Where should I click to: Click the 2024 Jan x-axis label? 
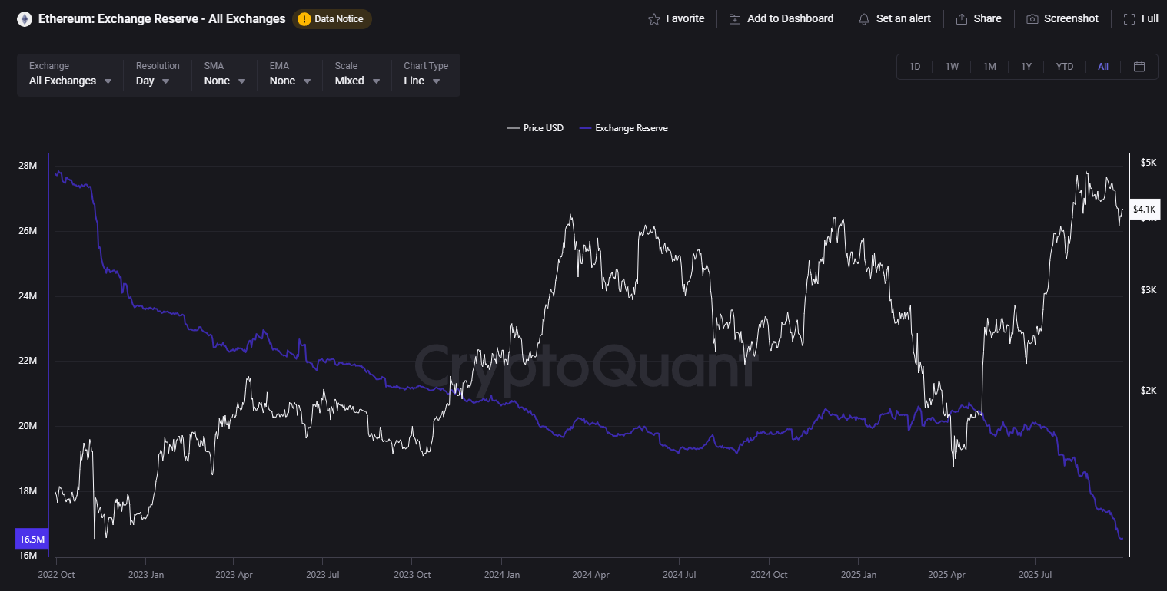coord(502,574)
